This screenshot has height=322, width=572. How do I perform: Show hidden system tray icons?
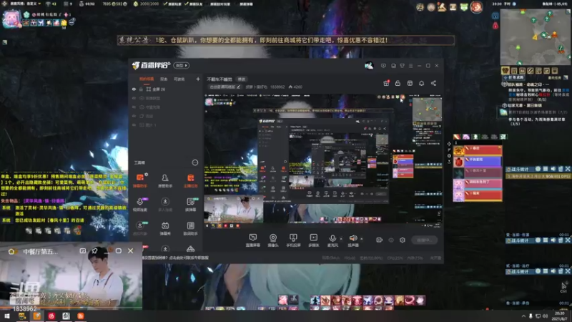tap(523, 316)
